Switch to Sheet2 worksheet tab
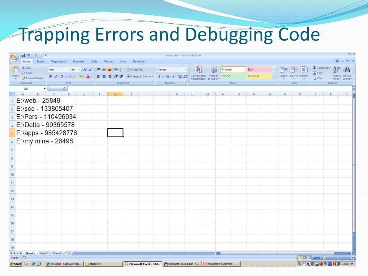368x276 pixels. coord(43,253)
